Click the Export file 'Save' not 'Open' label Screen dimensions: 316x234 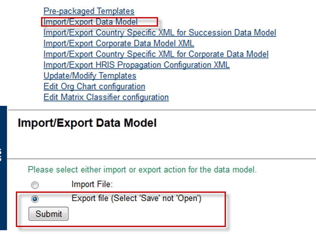click(x=136, y=198)
